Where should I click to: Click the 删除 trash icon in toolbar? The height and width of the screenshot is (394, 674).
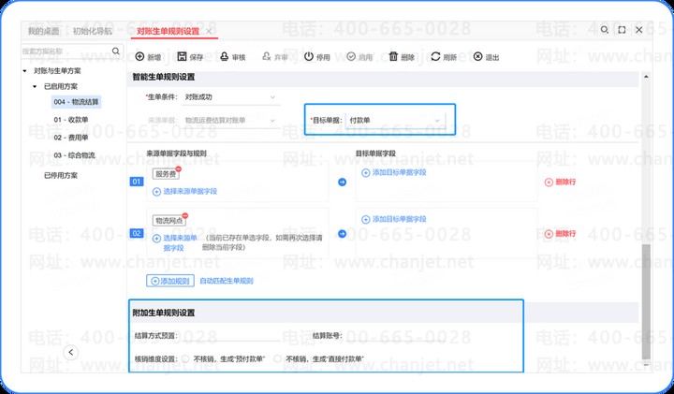tap(393, 57)
